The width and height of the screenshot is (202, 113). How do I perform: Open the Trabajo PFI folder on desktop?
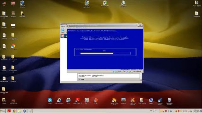pos(13,79)
